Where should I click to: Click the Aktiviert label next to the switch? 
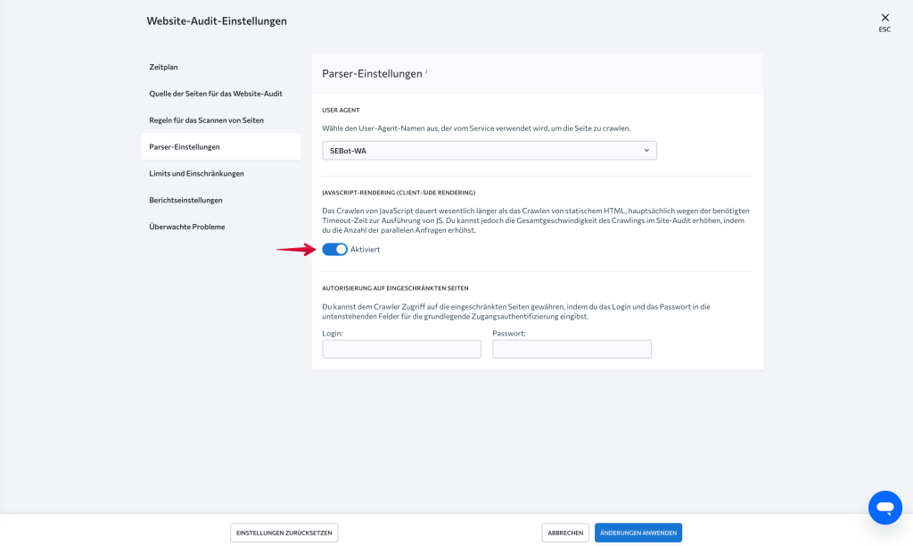pos(364,249)
